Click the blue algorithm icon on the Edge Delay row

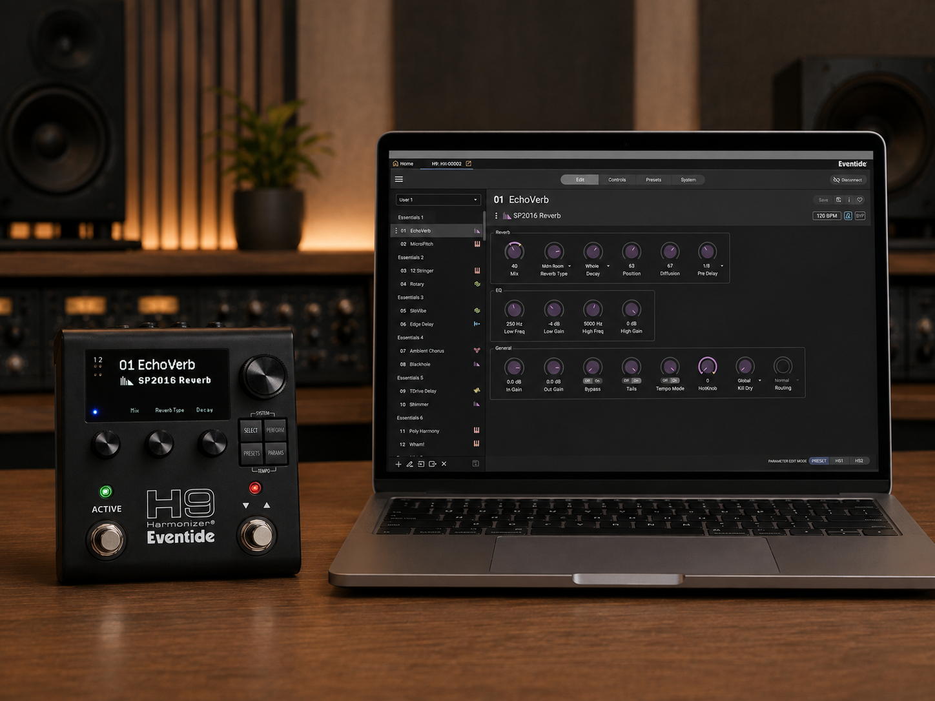pos(477,324)
